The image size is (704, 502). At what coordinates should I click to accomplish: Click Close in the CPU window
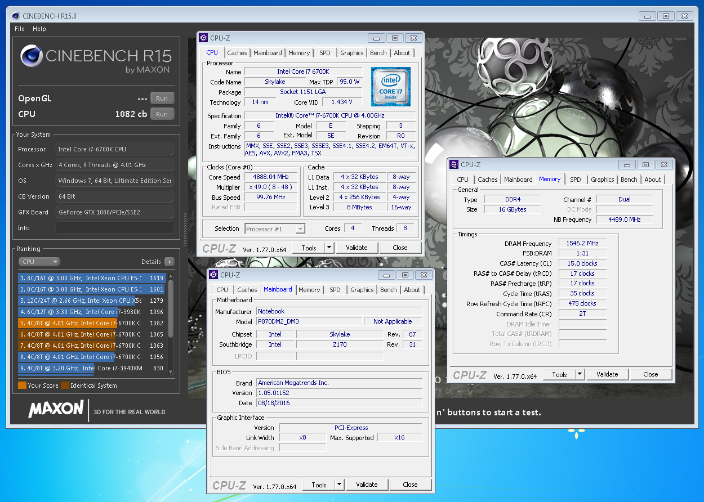click(400, 248)
